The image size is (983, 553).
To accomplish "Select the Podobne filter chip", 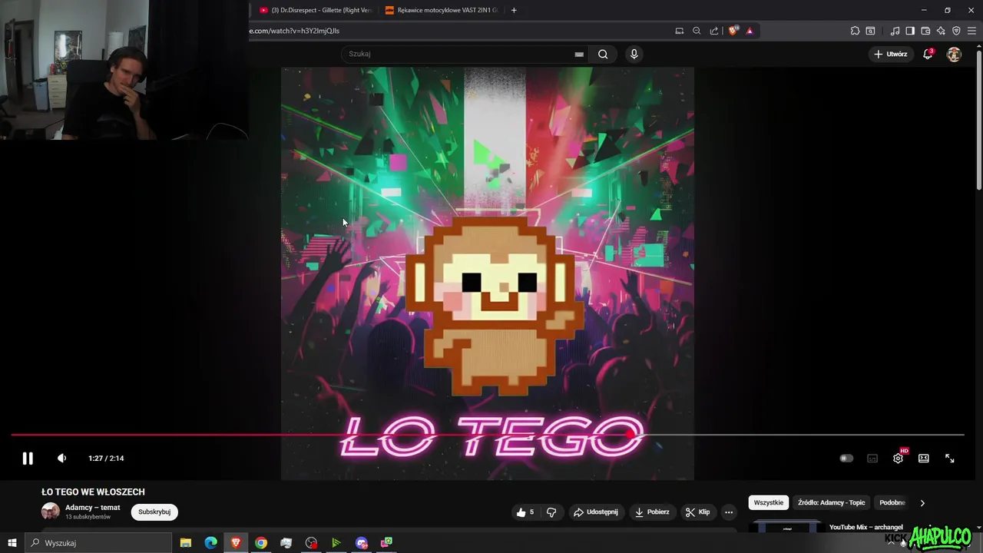I will (892, 502).
